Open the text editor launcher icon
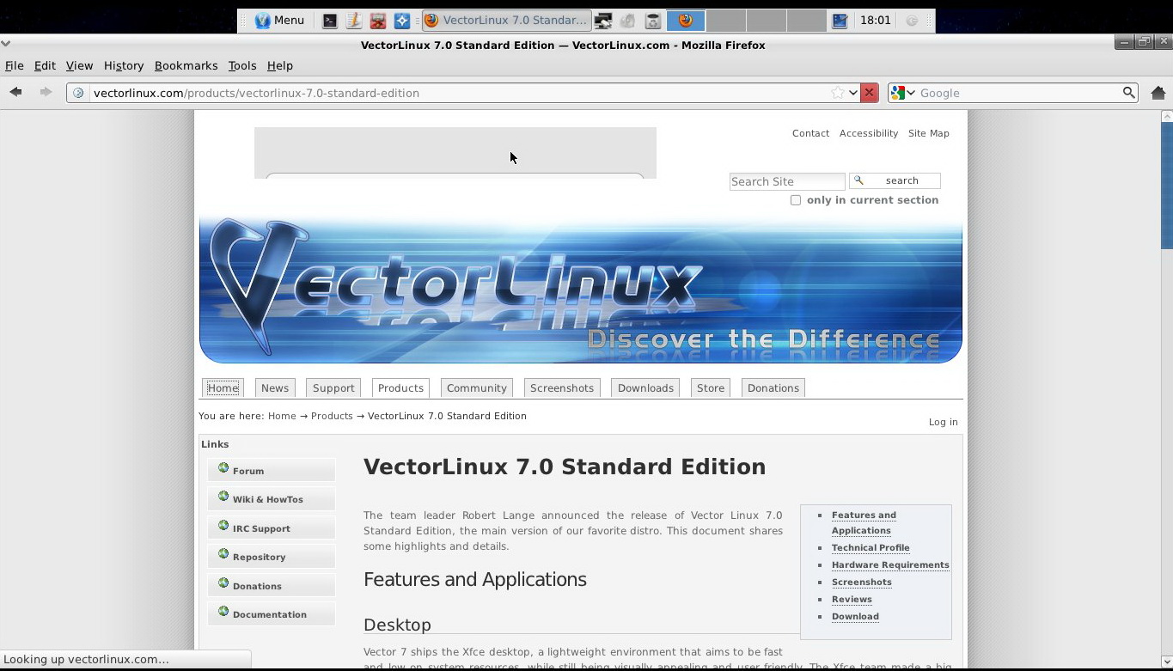This screenshot has height=671, width=1173. [353, 21]
